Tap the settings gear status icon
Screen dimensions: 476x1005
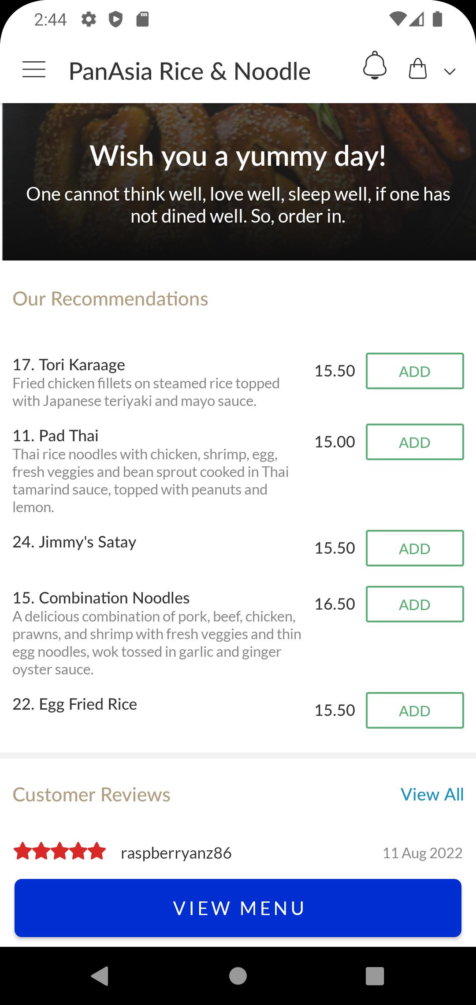point(89,19)
